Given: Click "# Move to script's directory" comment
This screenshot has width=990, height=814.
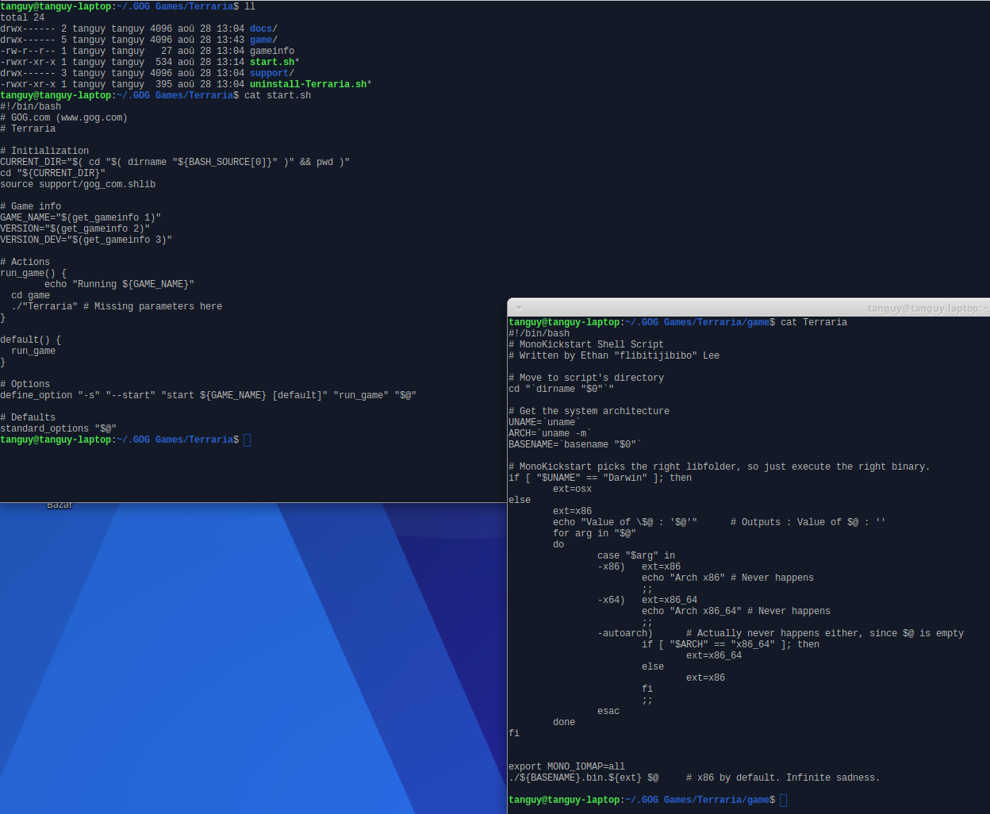Looking at the screenshot, I should [586, 378].
